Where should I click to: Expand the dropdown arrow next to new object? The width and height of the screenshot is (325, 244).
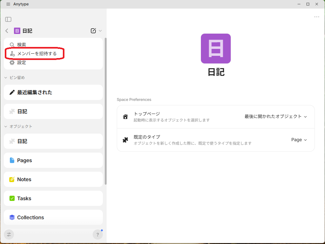tap(100, 31)
